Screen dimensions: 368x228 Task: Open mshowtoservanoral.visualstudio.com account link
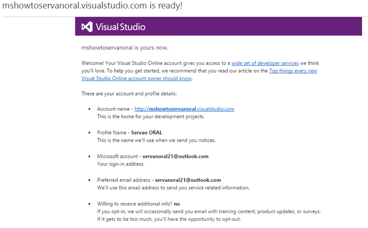(x=184, y=109)
